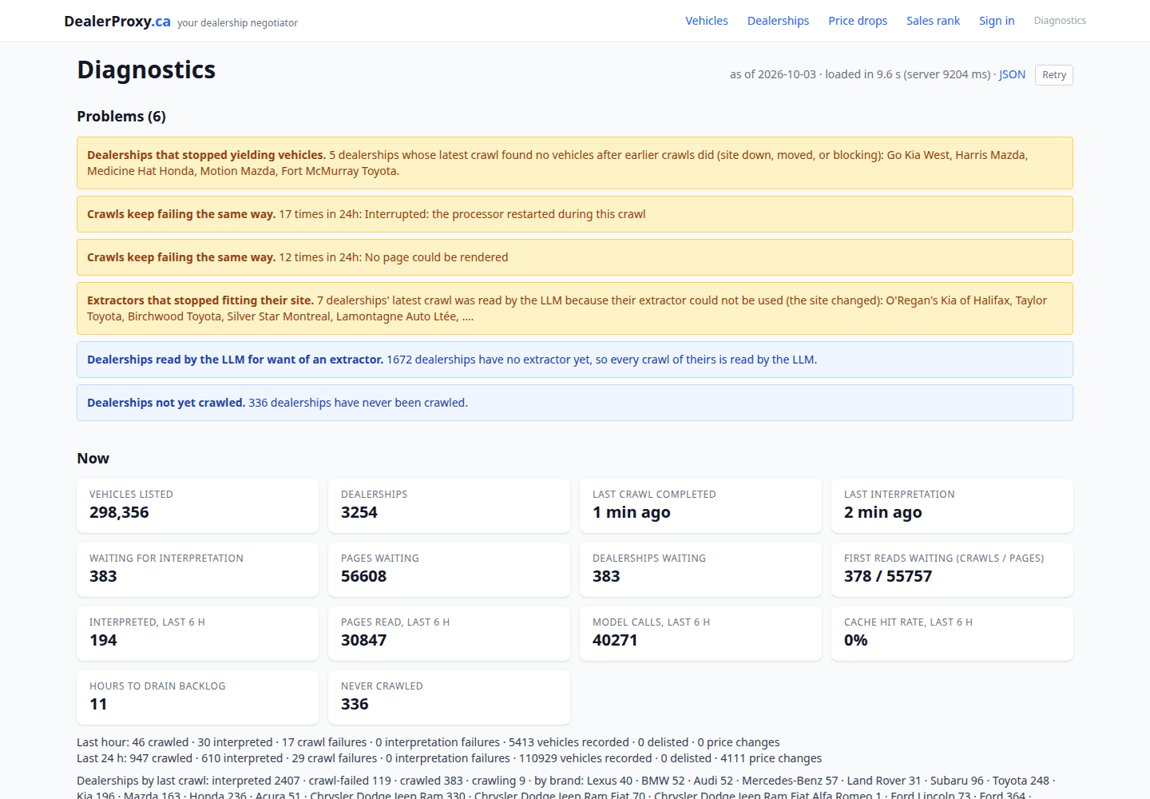Click the 'Dealerships by last crawl' summary text

(x=566, y=788)
